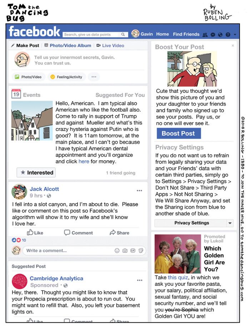
Task: Attach photo via camera icon in comment
Action: click(x=125, y=251)
